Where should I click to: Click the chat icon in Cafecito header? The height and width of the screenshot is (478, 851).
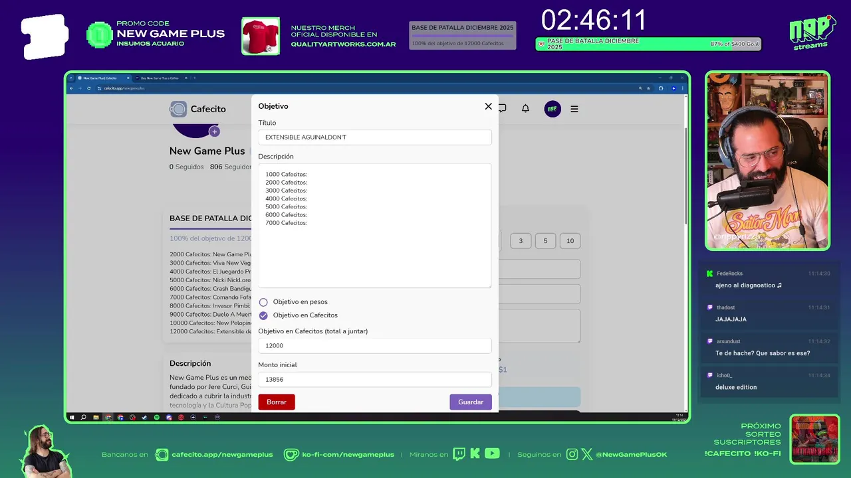click(x=502, y=108)
